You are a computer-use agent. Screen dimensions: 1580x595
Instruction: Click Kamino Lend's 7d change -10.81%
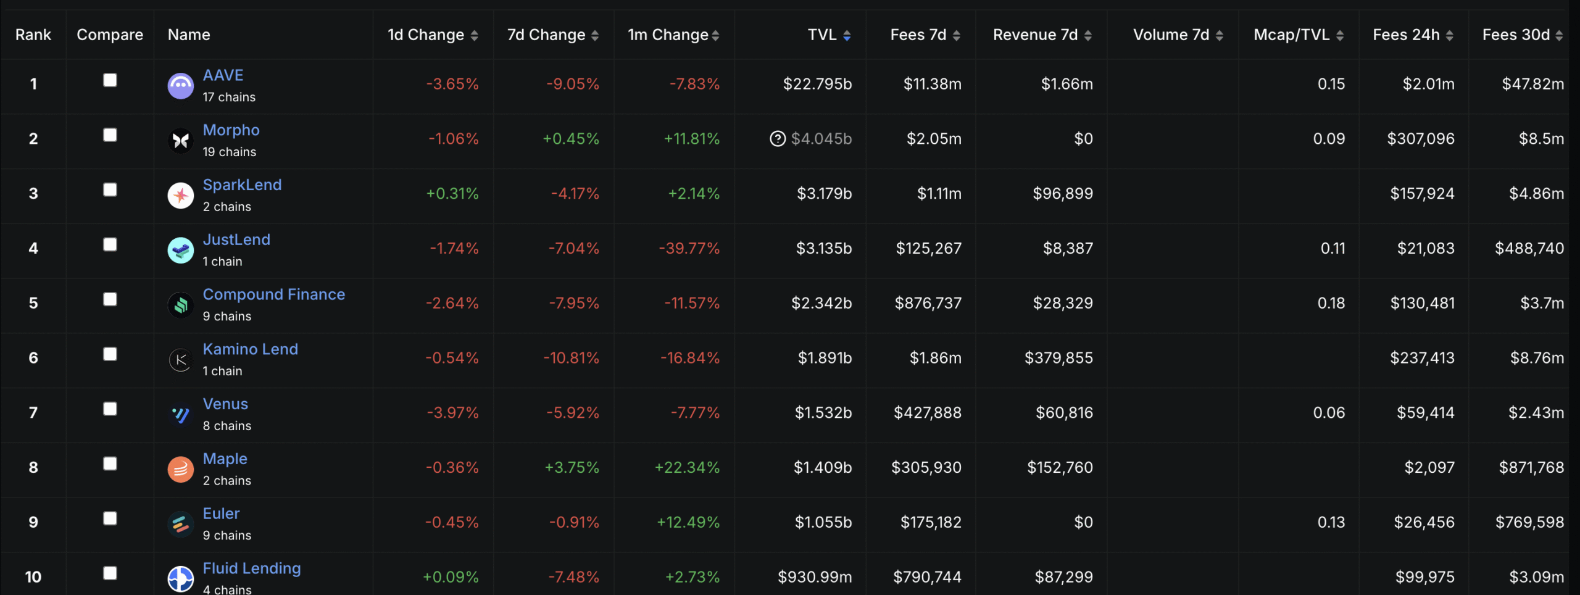[571, 358]
